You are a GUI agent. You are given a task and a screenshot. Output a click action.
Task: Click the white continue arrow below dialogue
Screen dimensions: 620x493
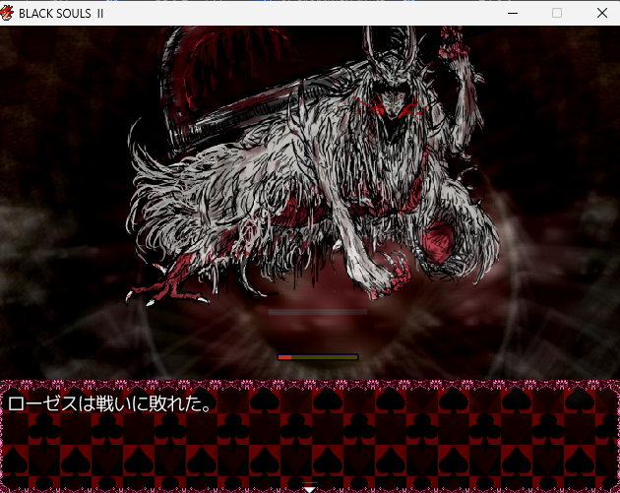click(309, 488)
